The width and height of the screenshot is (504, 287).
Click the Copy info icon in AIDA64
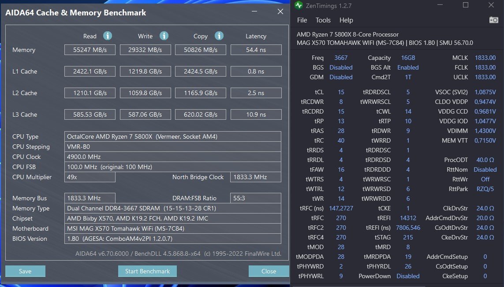[219, 36]
